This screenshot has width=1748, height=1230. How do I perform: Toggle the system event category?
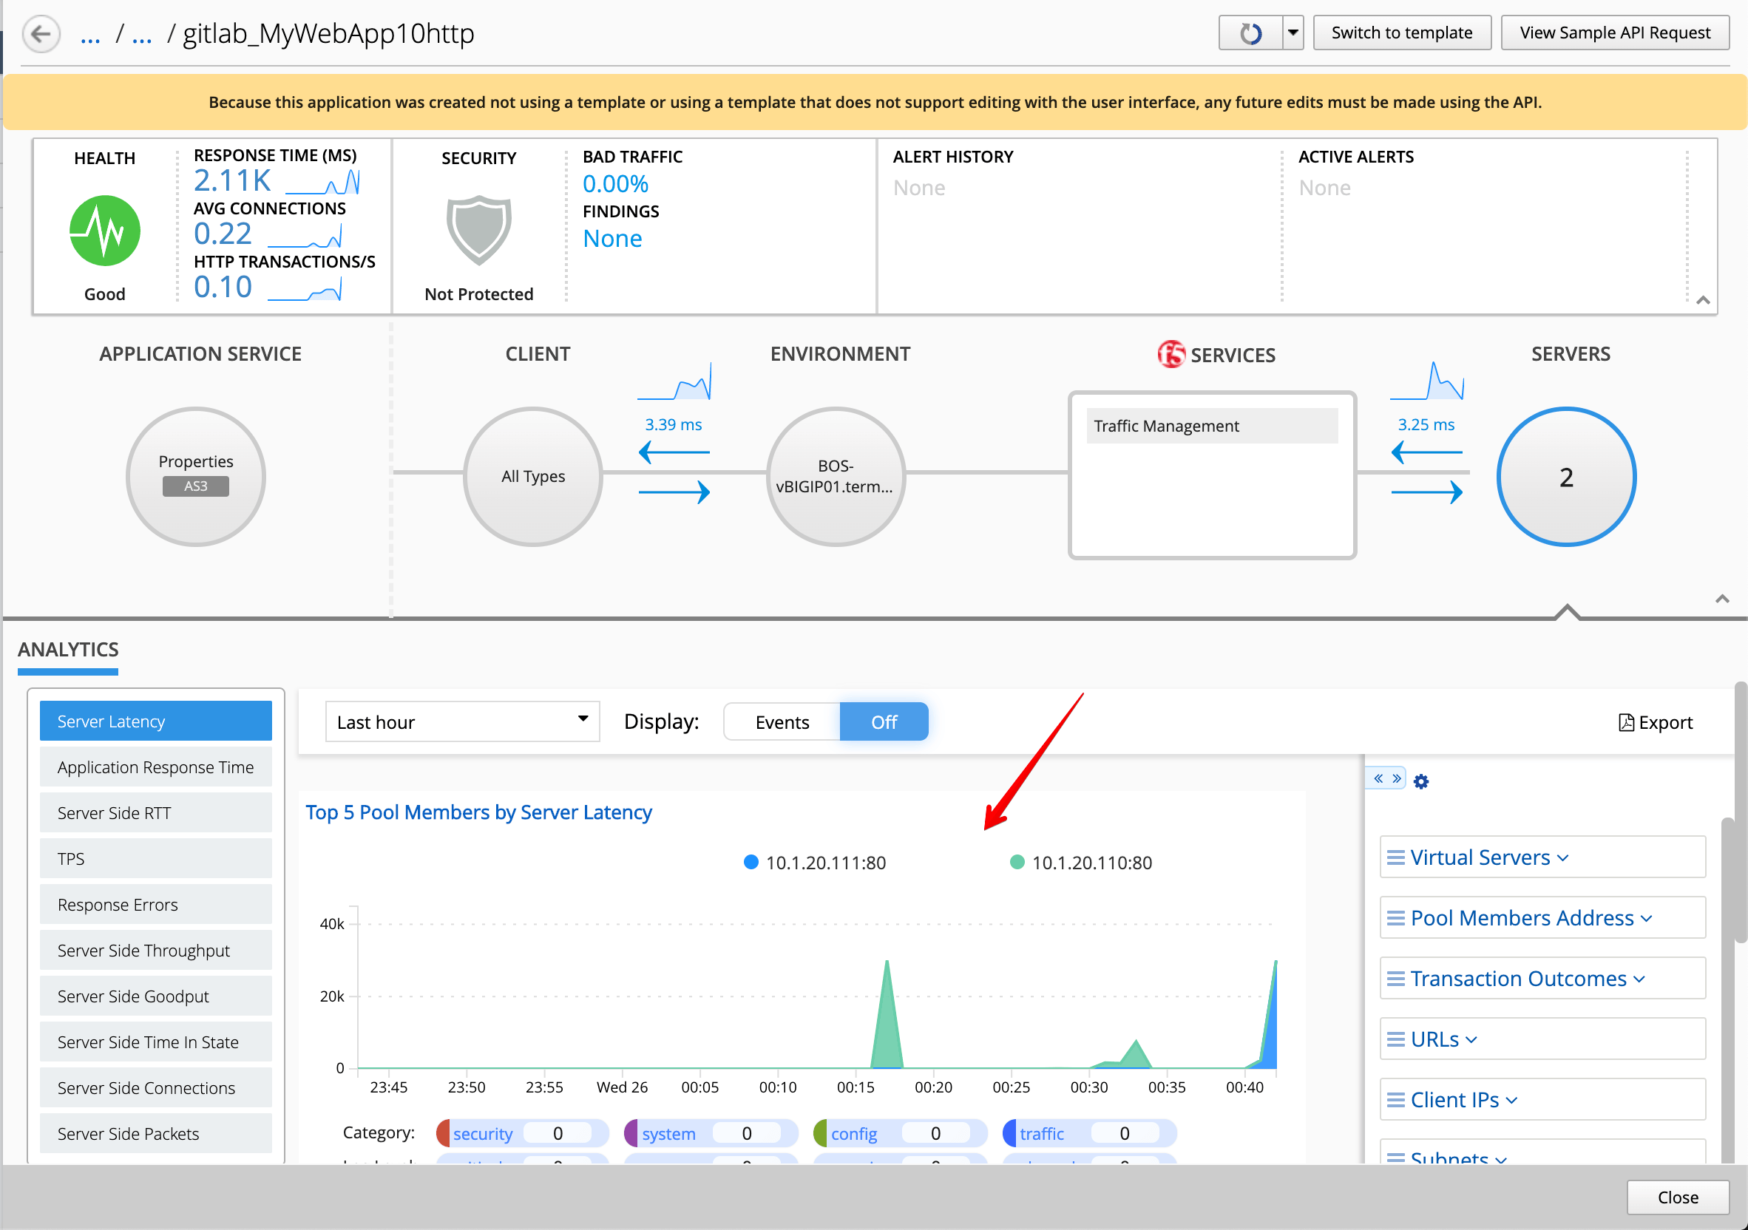click(711, 1134)
